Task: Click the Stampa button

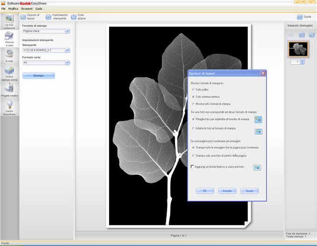Action: (x=38, y=76)
